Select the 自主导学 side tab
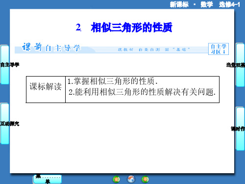 click(x=5, y=65)
